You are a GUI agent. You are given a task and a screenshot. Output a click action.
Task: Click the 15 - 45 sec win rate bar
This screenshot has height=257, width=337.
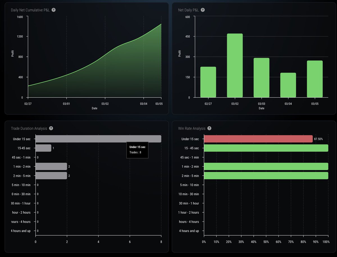pyautogui.click(x=266, y=148)
